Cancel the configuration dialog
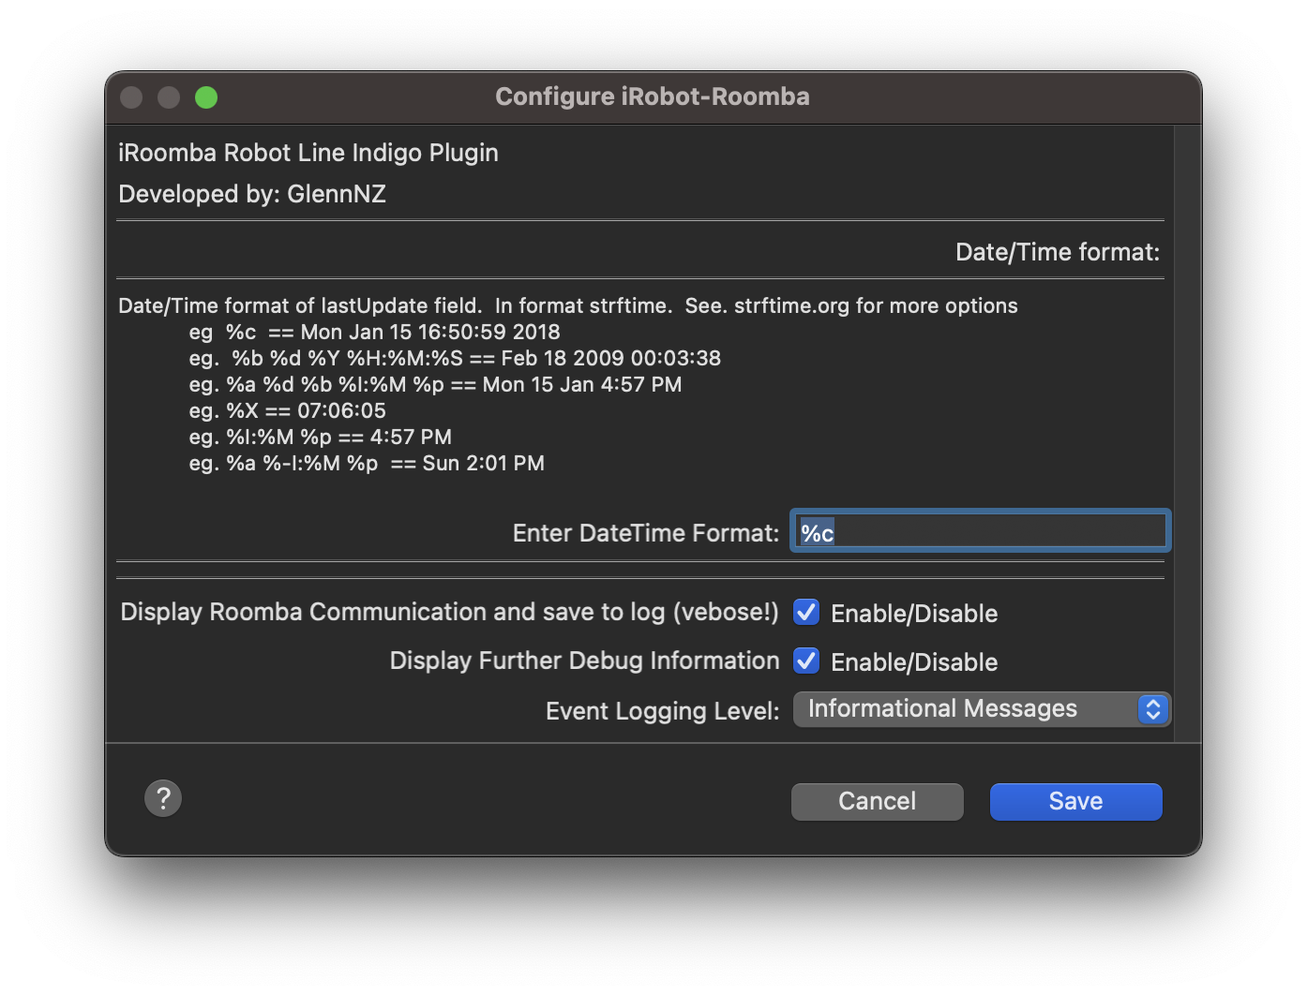1307x995 pixels. pos(877,801)
